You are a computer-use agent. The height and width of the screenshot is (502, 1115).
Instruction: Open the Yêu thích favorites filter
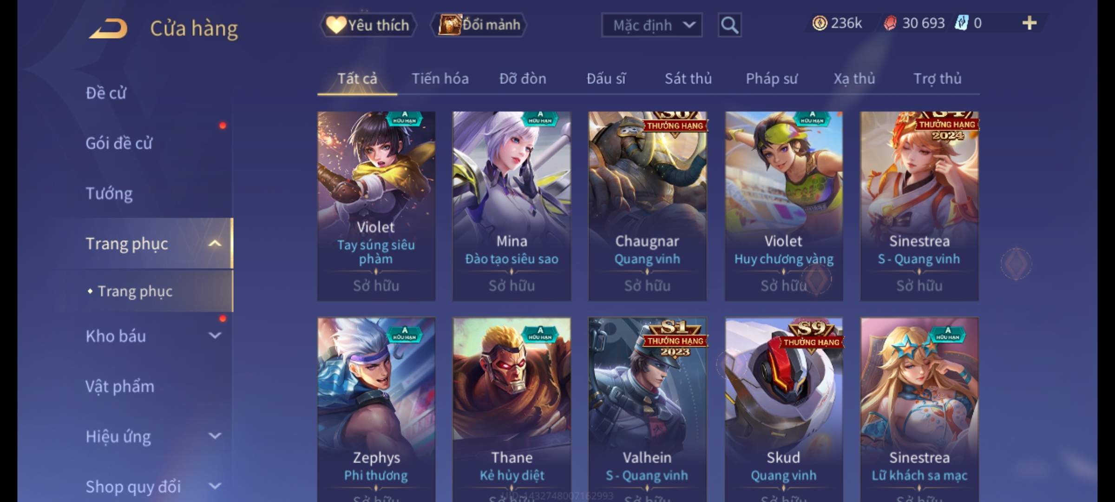368,25
